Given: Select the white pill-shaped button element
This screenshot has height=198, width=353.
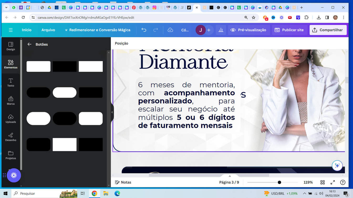Looking at the screenshot, I should click(65, 92).
